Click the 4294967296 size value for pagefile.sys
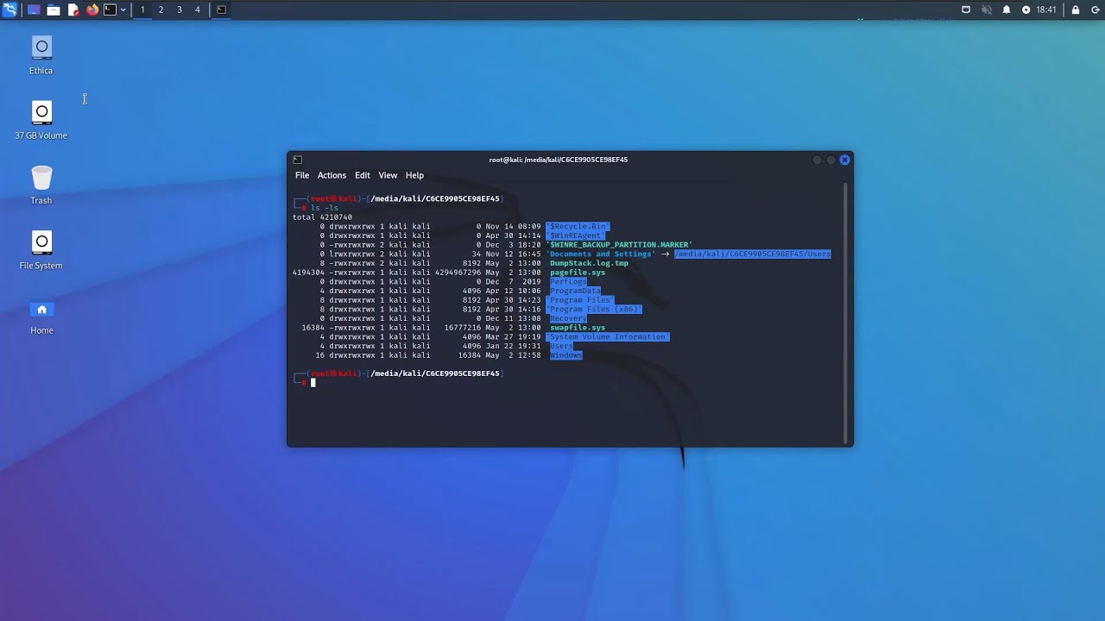1105x621 pixels. tap(458, 273)
